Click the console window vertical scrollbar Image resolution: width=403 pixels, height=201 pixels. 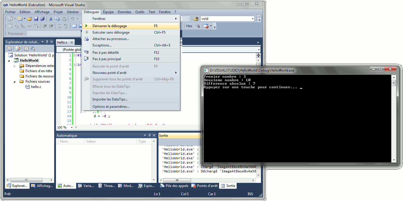click(x=394, y=119)
